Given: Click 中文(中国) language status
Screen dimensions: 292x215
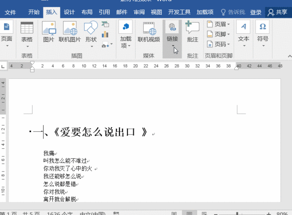Looking at the screenshot, I should pos(92,213).
